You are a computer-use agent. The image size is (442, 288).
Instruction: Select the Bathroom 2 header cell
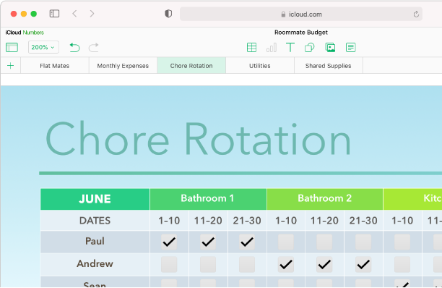pyautogui.click(x=325, y=199)
